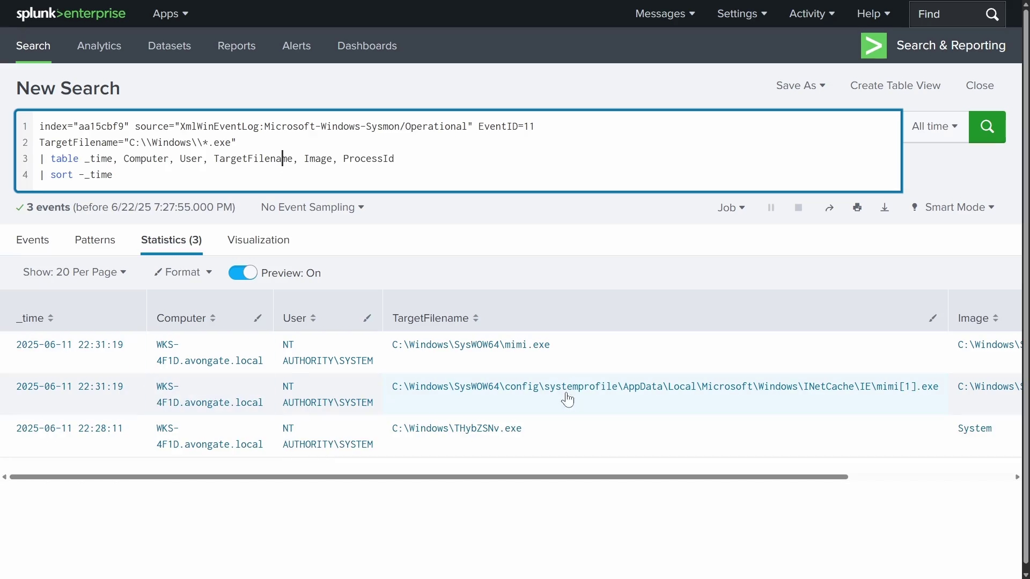This screenshot has width=1030, height=579.
Task: Click pencil edit icon in Computer column
Action: click(x=258, y=318)
